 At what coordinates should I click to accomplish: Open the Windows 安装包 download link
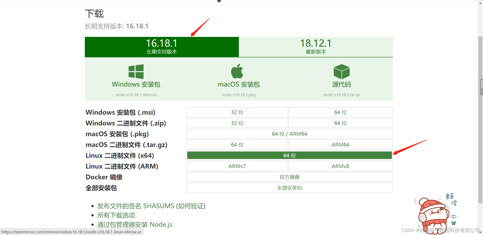pos(136,84)
